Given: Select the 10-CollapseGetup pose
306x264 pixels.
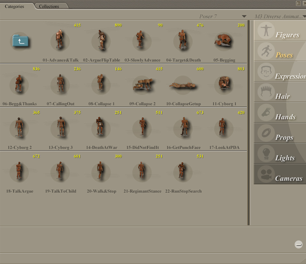Looking at the screenshot, I should (183, 85).
